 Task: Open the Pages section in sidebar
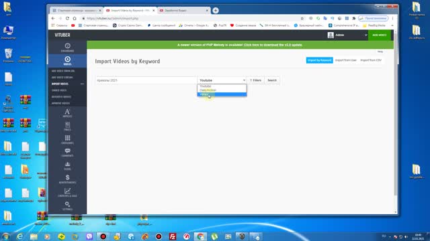[x=67, y=127]
